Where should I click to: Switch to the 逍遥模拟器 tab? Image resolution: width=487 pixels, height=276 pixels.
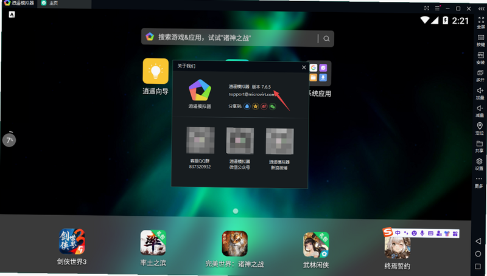click(19, 3)
